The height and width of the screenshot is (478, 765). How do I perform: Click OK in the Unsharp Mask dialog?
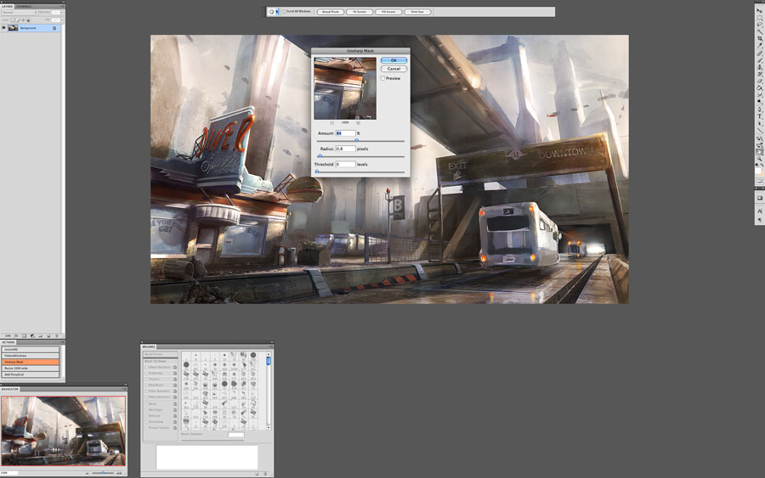pyautogui.click(x=394, y=60)
